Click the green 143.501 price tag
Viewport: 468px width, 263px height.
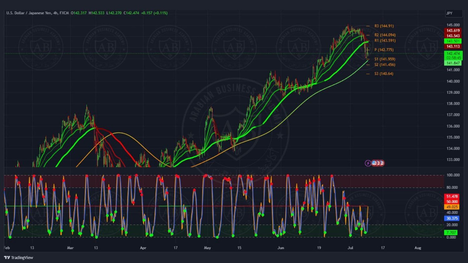tap(453, 41)
